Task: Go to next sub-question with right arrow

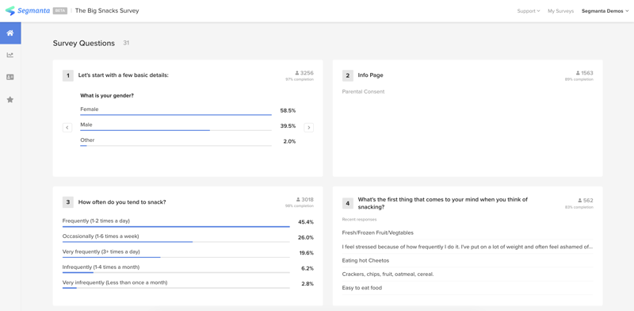Action: pos(308,128)
